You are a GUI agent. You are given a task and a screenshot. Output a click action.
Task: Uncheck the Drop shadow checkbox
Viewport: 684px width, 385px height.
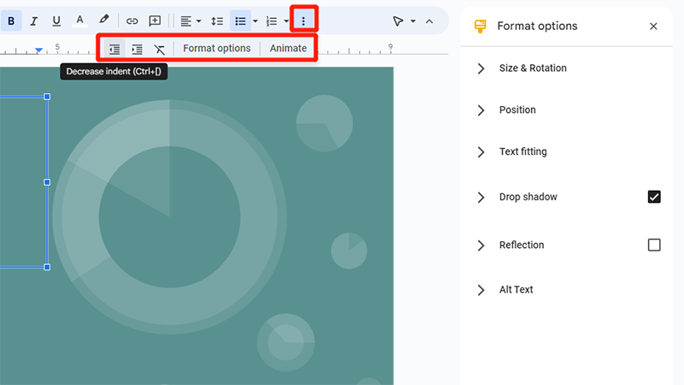654,197
